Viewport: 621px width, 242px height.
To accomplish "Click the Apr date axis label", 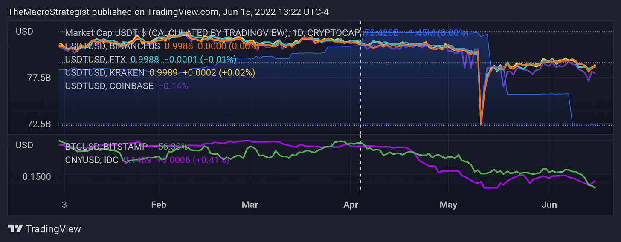I will (x=350, y=205).
